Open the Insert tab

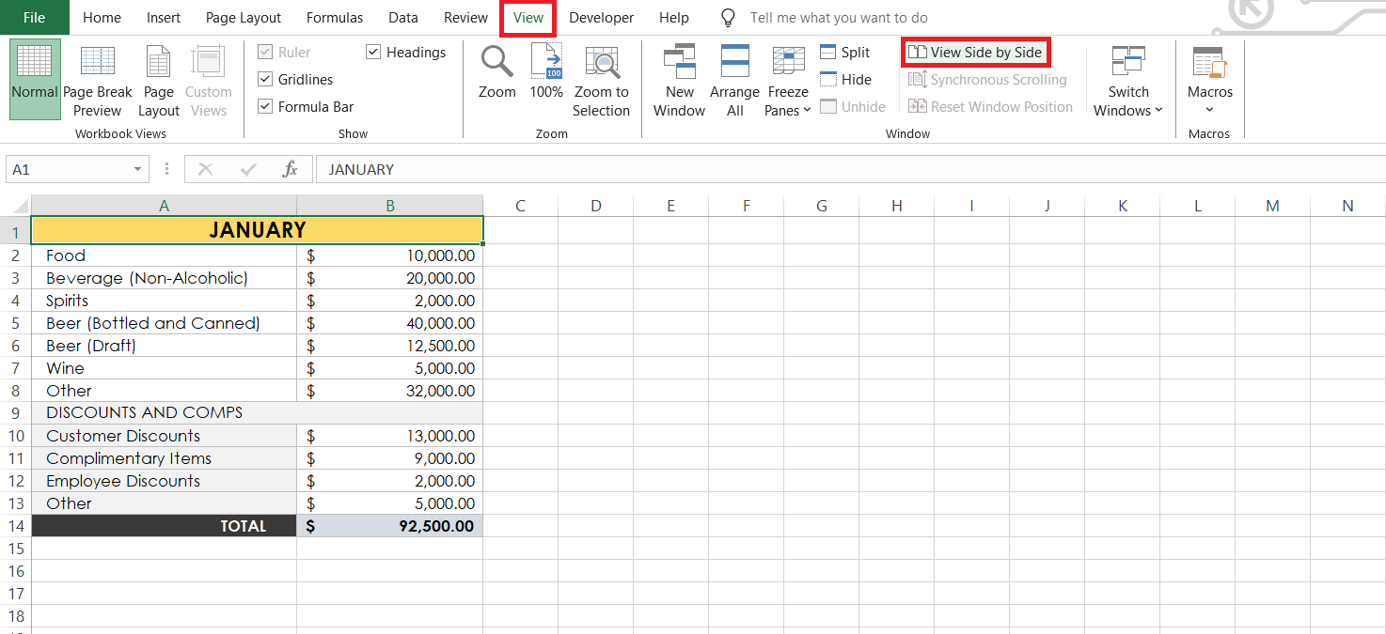164,18
